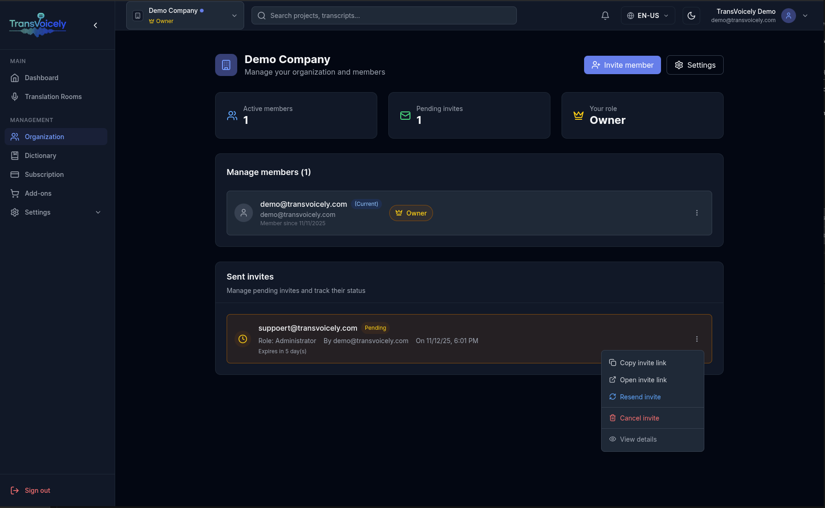Image resolution: width=825 pixels, height=508 pixels.
Task: Click the TransVoicely logo
Action: (x=37, y=25)
